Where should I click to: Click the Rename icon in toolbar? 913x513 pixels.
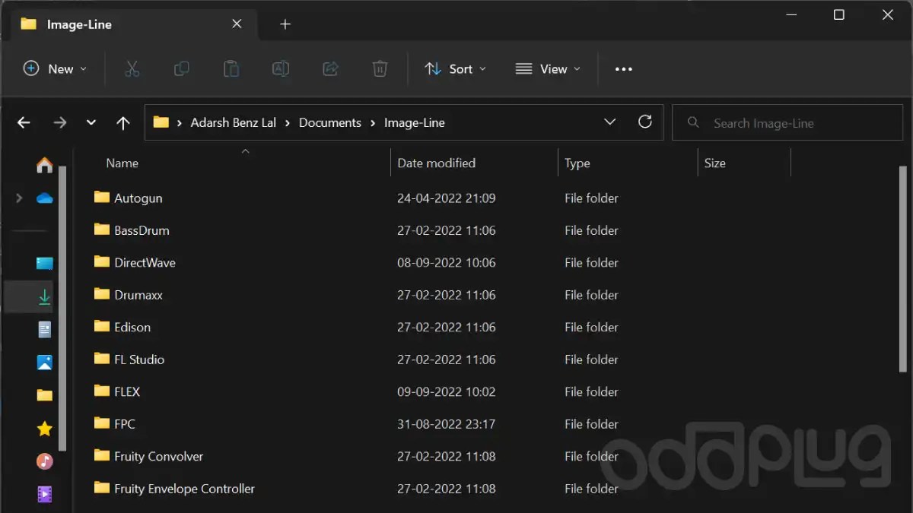coord(281,69)
